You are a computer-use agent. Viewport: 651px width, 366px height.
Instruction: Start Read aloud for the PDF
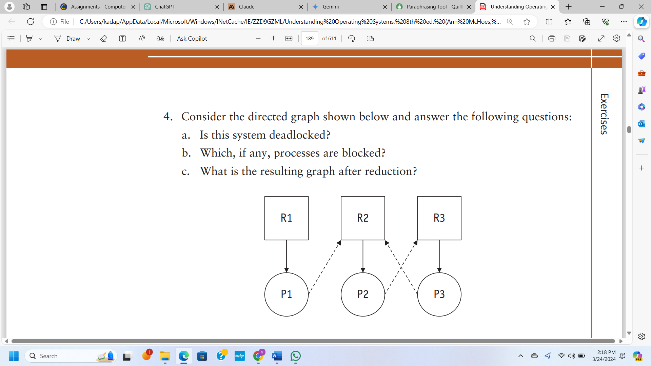point(142,38)
